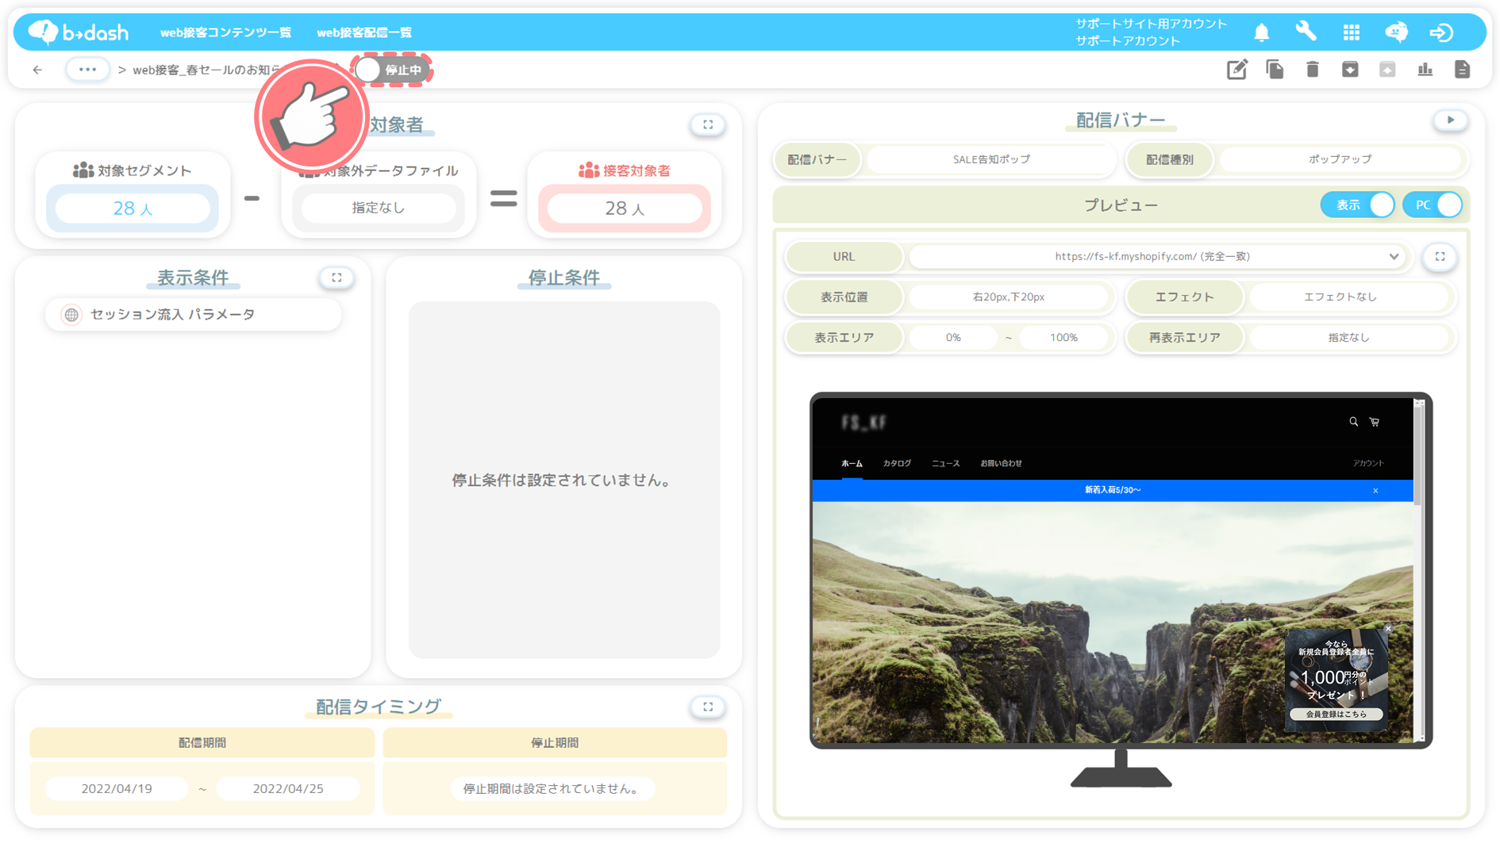The height and width of the screenshot is (843, 1500).
Task: Click the cart icon in preview site
Action: pyautogui.click(x=1375, y=423)
